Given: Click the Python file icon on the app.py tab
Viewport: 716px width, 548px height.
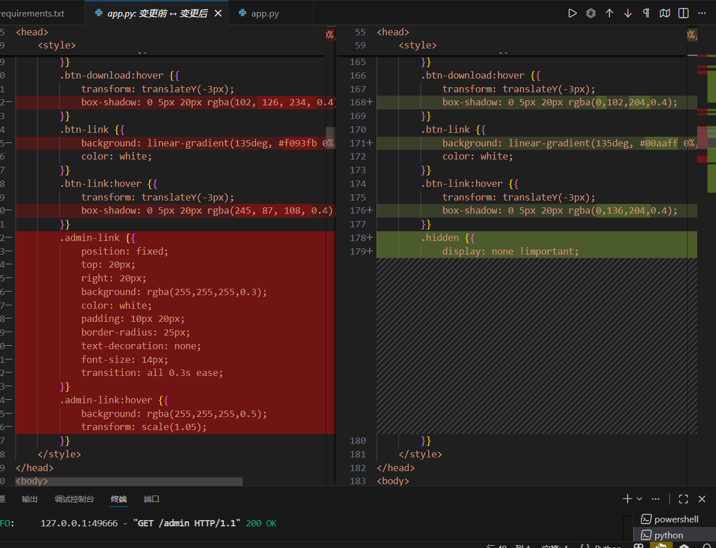Looking at the screenshot, I should [x=243, y=13].
